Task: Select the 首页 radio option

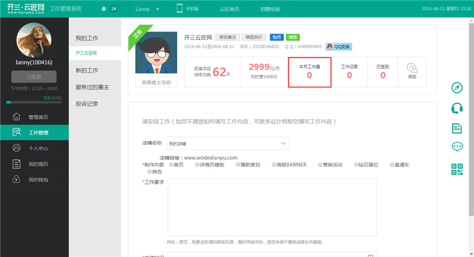Action: click(x=171, y=165)
